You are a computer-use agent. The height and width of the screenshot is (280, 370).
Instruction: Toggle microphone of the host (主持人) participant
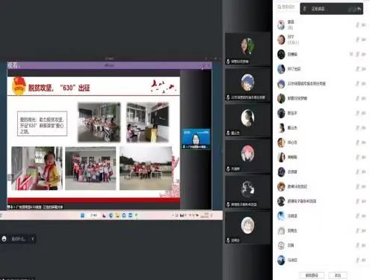click(357, 40)
